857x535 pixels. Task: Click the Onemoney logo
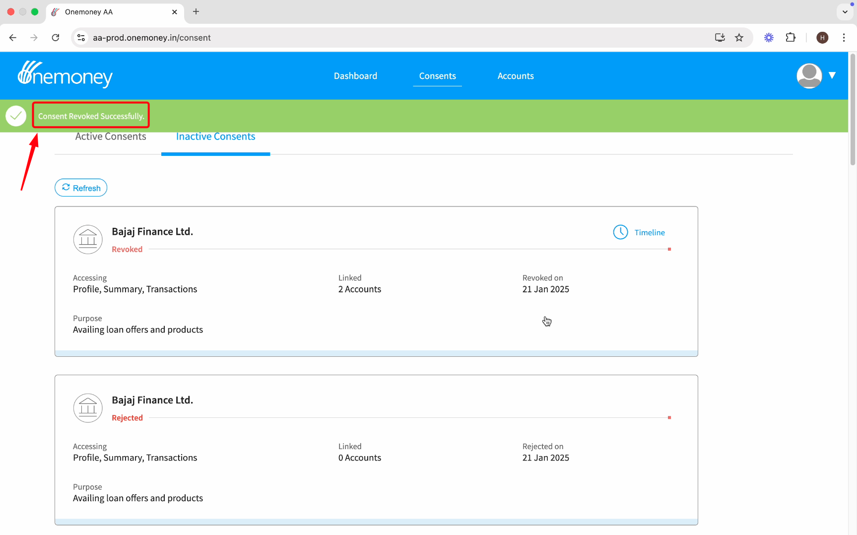pyautogui.click(x=65, y=74)
